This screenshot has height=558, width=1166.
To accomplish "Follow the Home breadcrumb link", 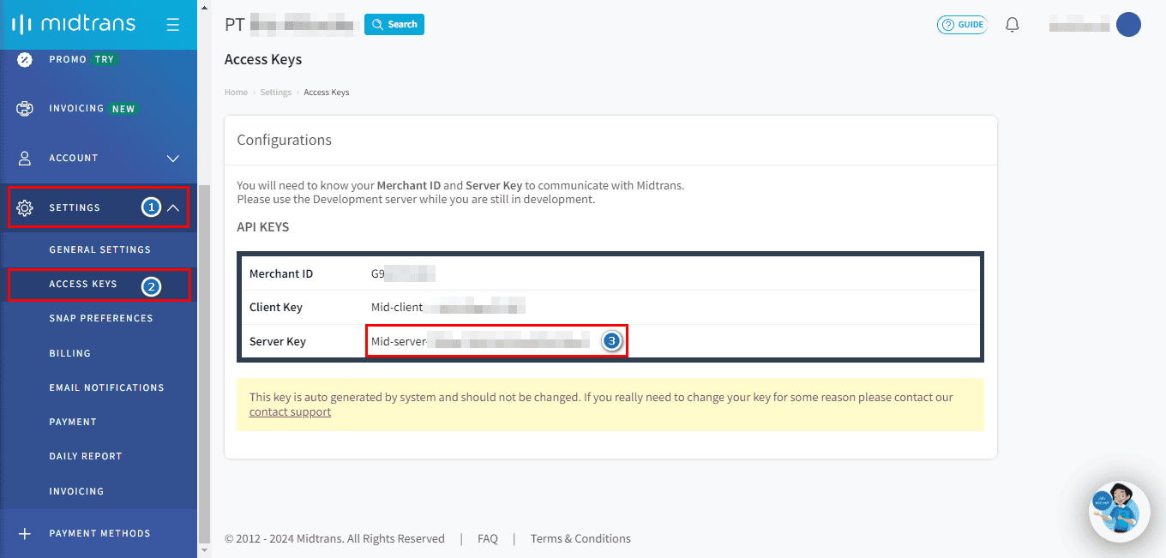I will [236, 93].
